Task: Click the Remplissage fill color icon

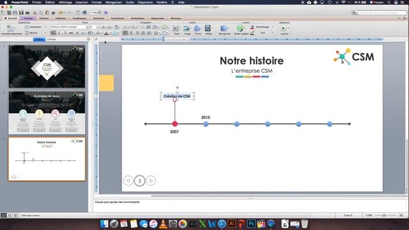Action: [252, 27]
